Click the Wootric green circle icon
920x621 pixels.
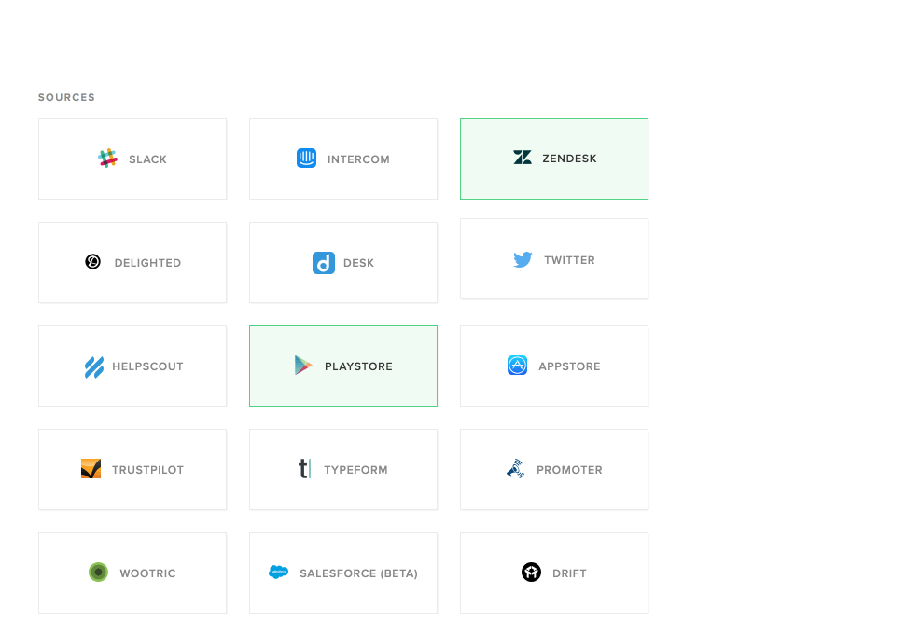point(98,572)
